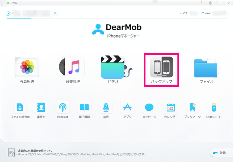Open the ファイル folder icon

click(207, 68)
